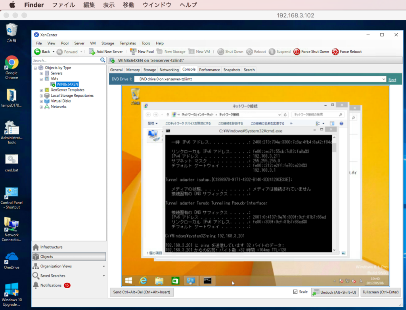406x310 pixels.
Task: Open Saved Searches dropdown arrow
Action: point(104,276)
